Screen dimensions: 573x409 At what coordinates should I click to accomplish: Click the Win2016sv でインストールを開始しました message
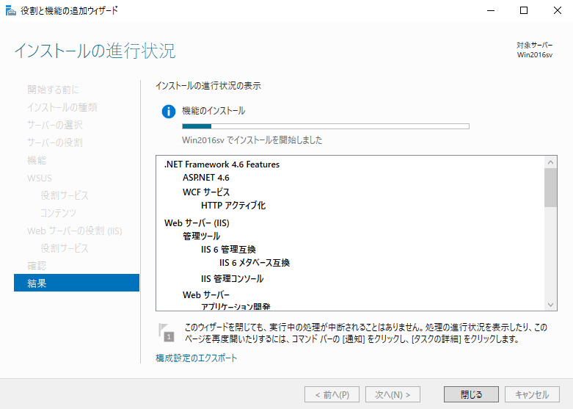[x=252, y=140]
